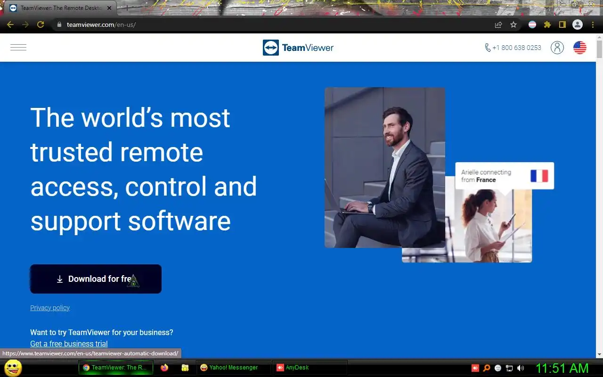The width and height of the screenshot is (603, 377).
Task: Open the smiley face start button
Action: [13, 368]
